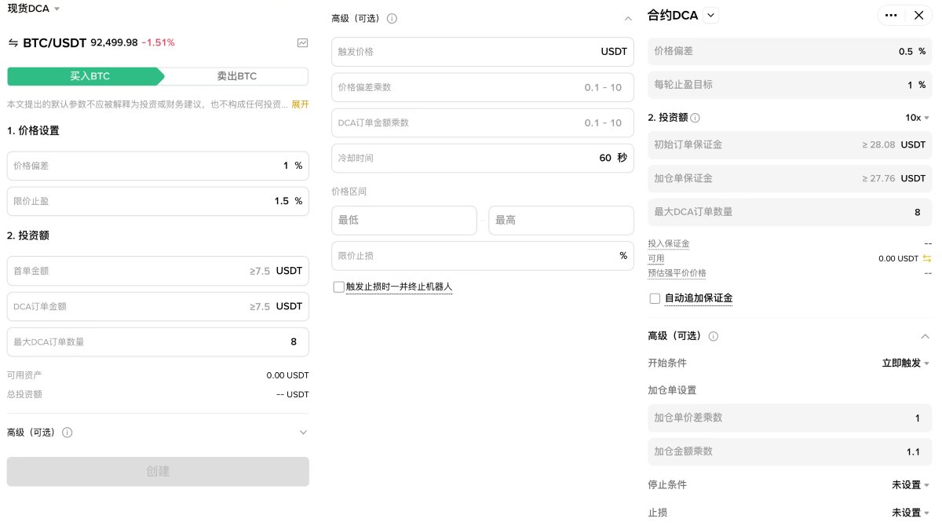This screenshot has width=942, height=526.
Task: Open the 开始条件 立即触发 dropdown
Action: [x=905, y=363]
